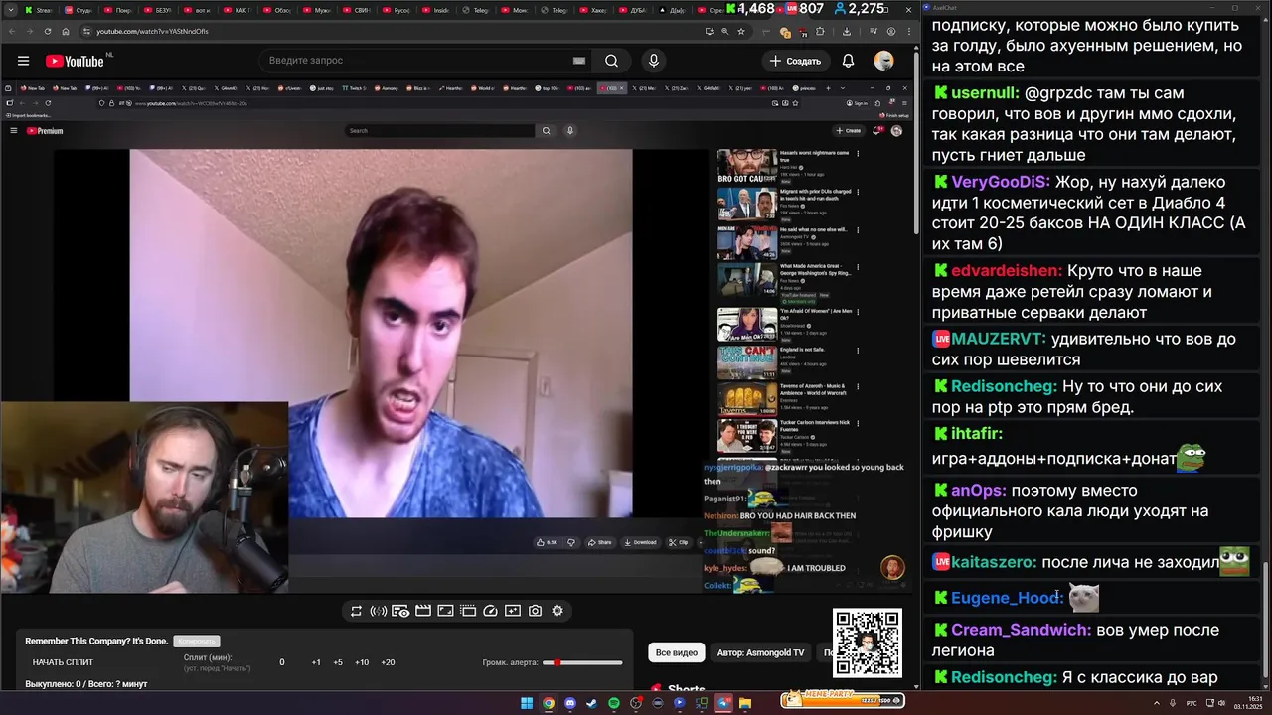Click the inner Premium search box
Image resolution: width=1272 pixels, height=715 pixels.
pos(440,131)
